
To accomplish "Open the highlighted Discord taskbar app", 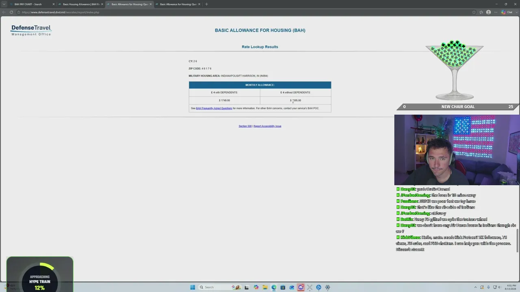I will (x=301, y=287).
